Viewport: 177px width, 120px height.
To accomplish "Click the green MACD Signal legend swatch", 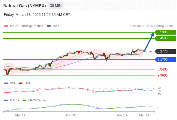I will click(x=24, y=100).
